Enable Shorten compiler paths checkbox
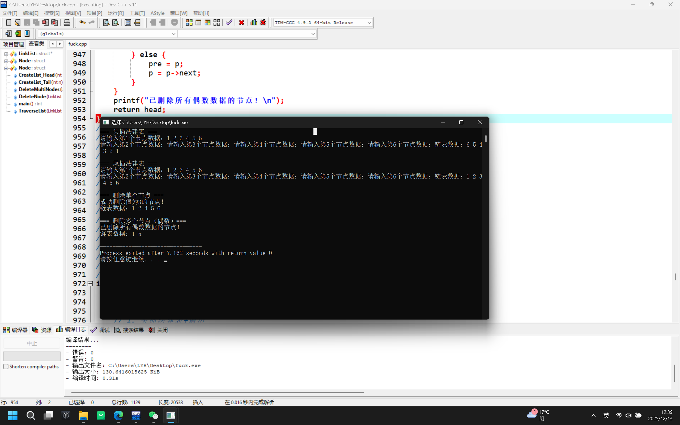Viewport: 680px width, 425px height. 6,367
